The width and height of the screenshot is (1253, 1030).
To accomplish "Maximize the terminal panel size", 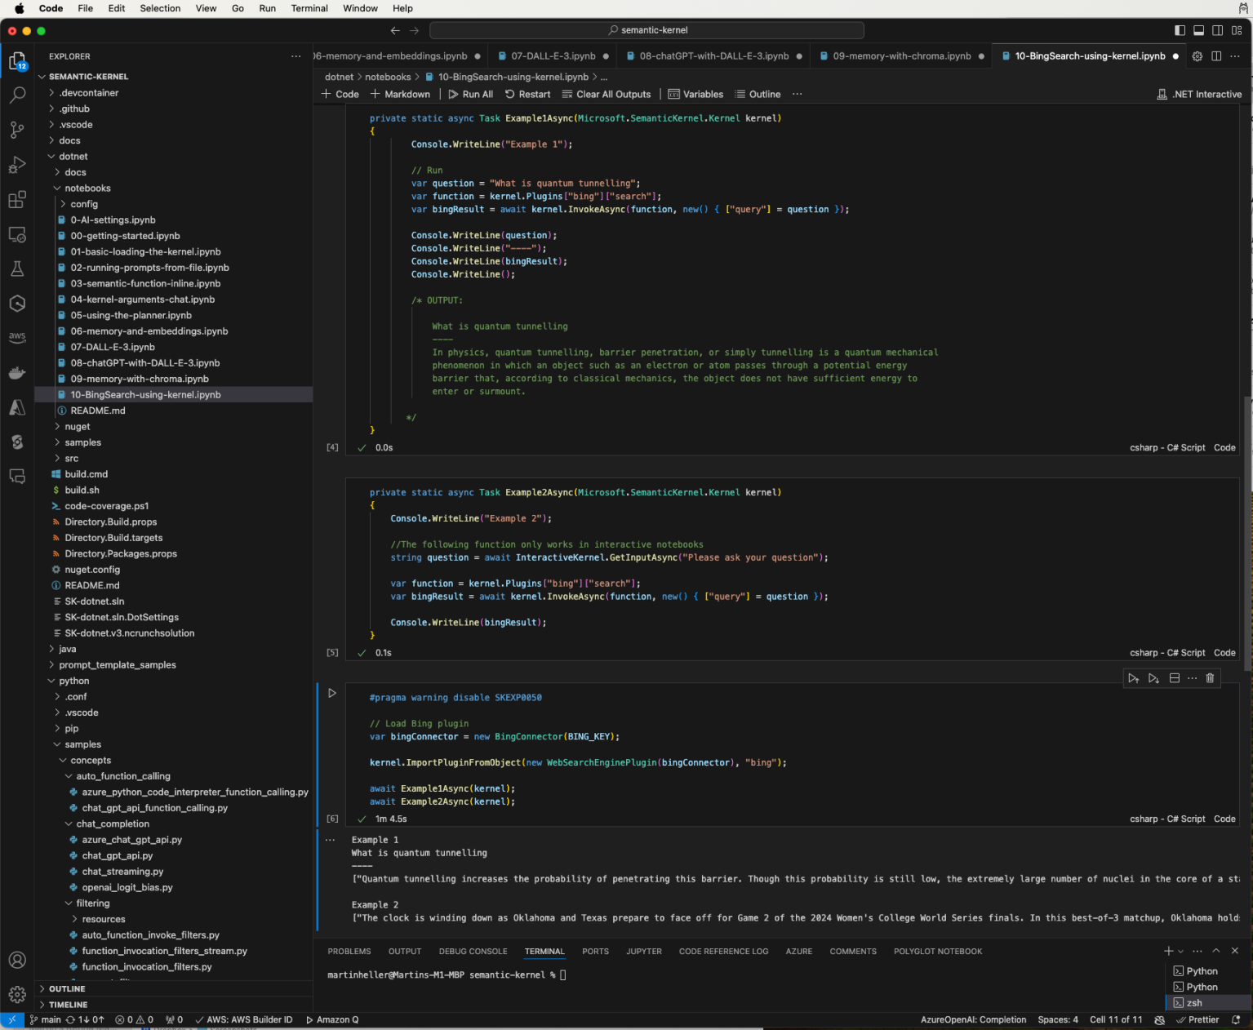I will 1215,951.
